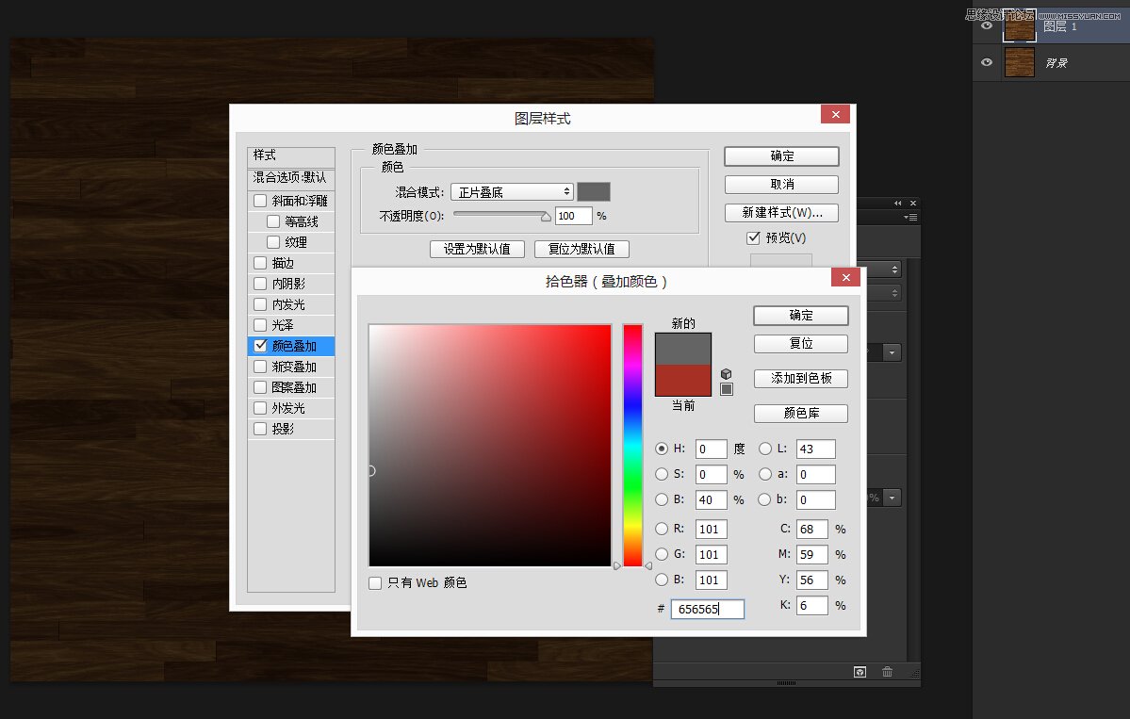1130x719 pixels.
Task: Select 混合选项:默认 in the style list
Action: tap(291, 178)
